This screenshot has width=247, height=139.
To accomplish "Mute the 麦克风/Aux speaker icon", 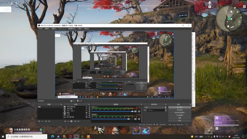I will 136,112.
